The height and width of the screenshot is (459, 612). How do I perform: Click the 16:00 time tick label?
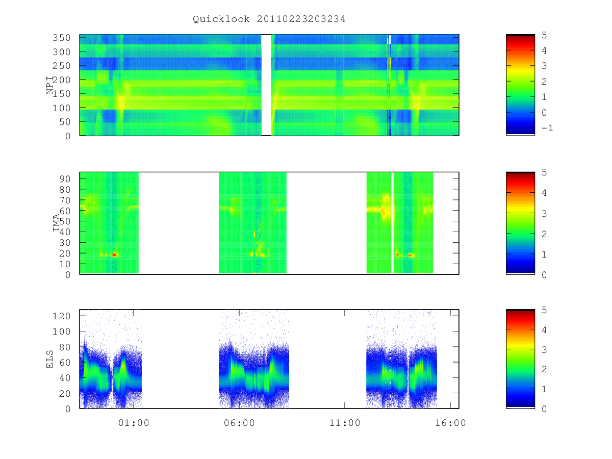450,423
